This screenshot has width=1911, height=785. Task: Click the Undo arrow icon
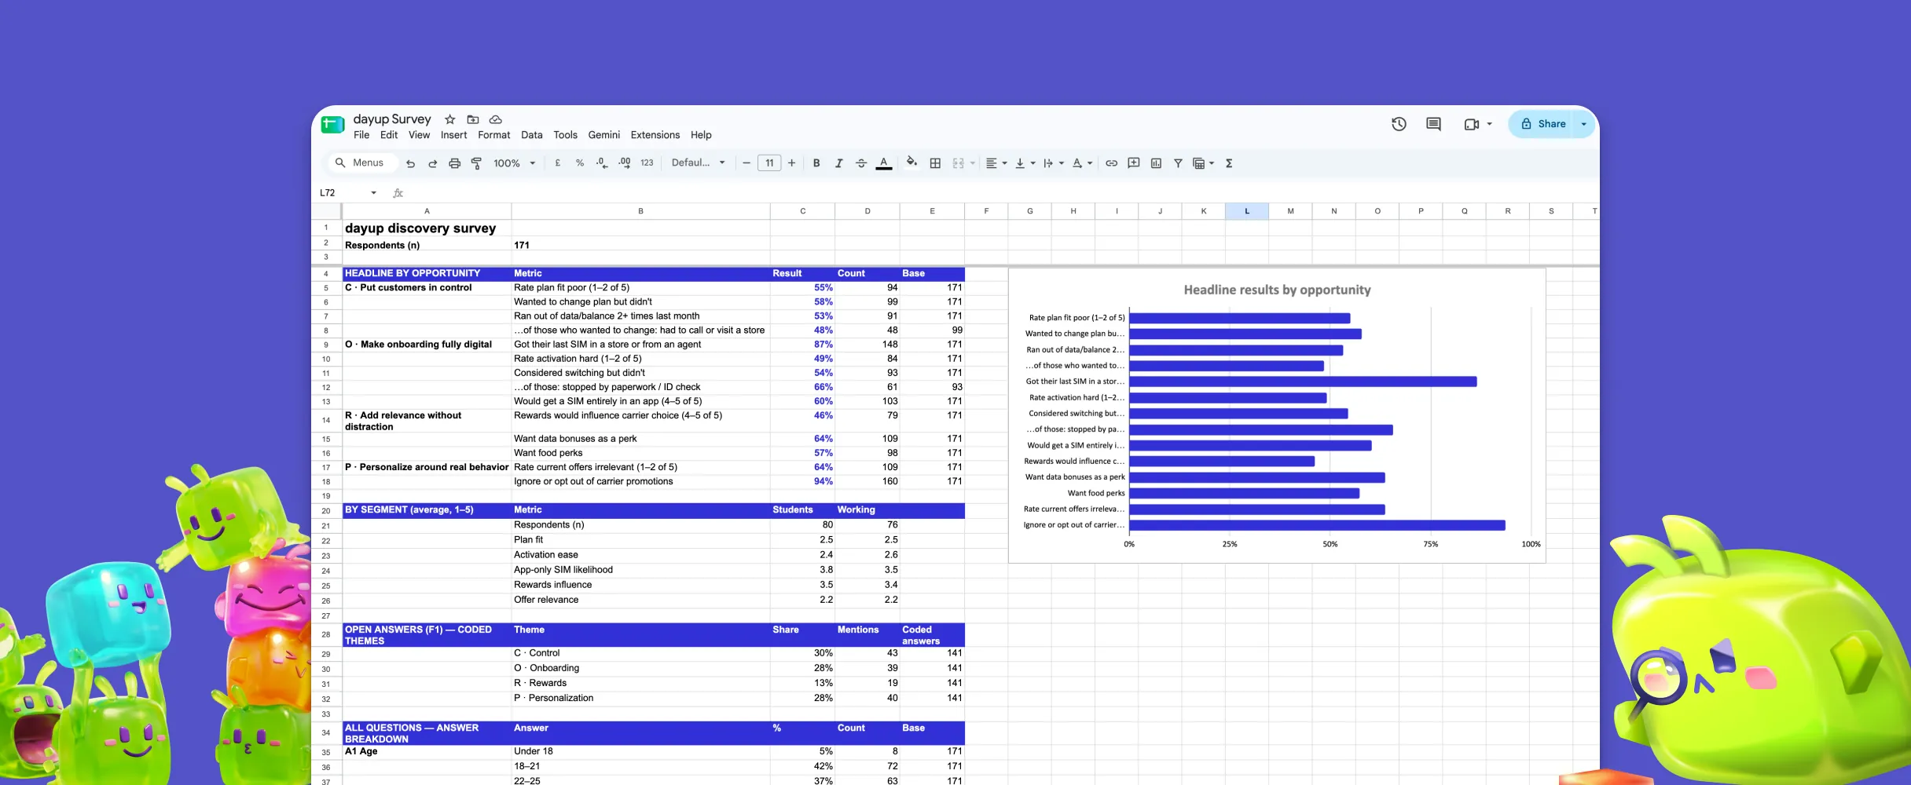[x=410, y=163]
